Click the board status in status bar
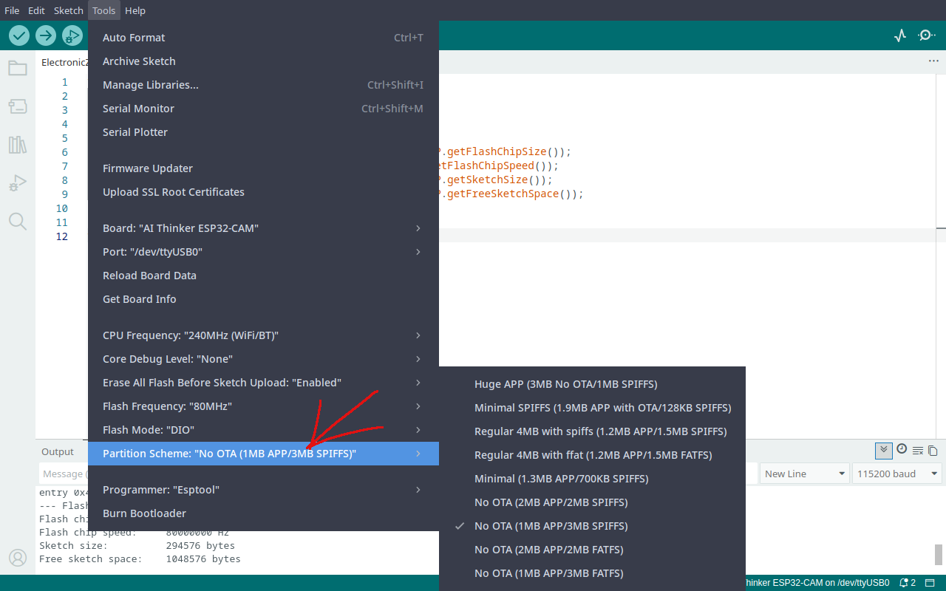Image resolution: width=946 pixels, height=591 pixels. click(817, 583)
